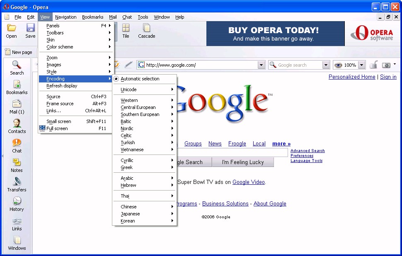The width and height of the screenshot is (402, 256).
Task: Choose Refresh display in View menu
Action: tap(75, 86)
